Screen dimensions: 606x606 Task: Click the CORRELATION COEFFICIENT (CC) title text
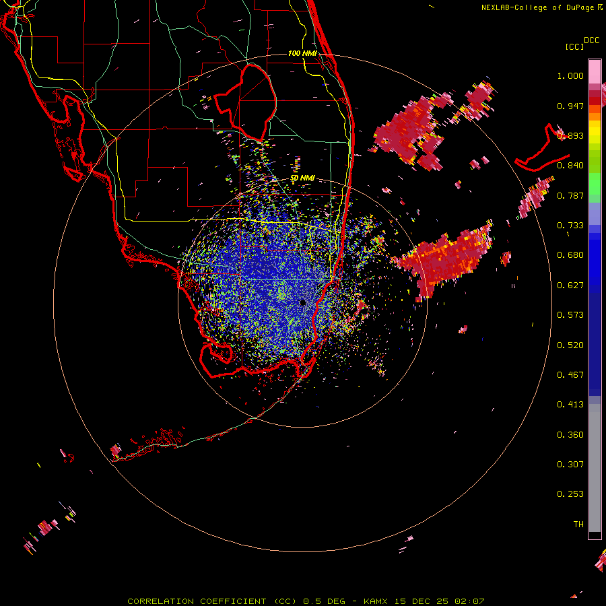212,601
